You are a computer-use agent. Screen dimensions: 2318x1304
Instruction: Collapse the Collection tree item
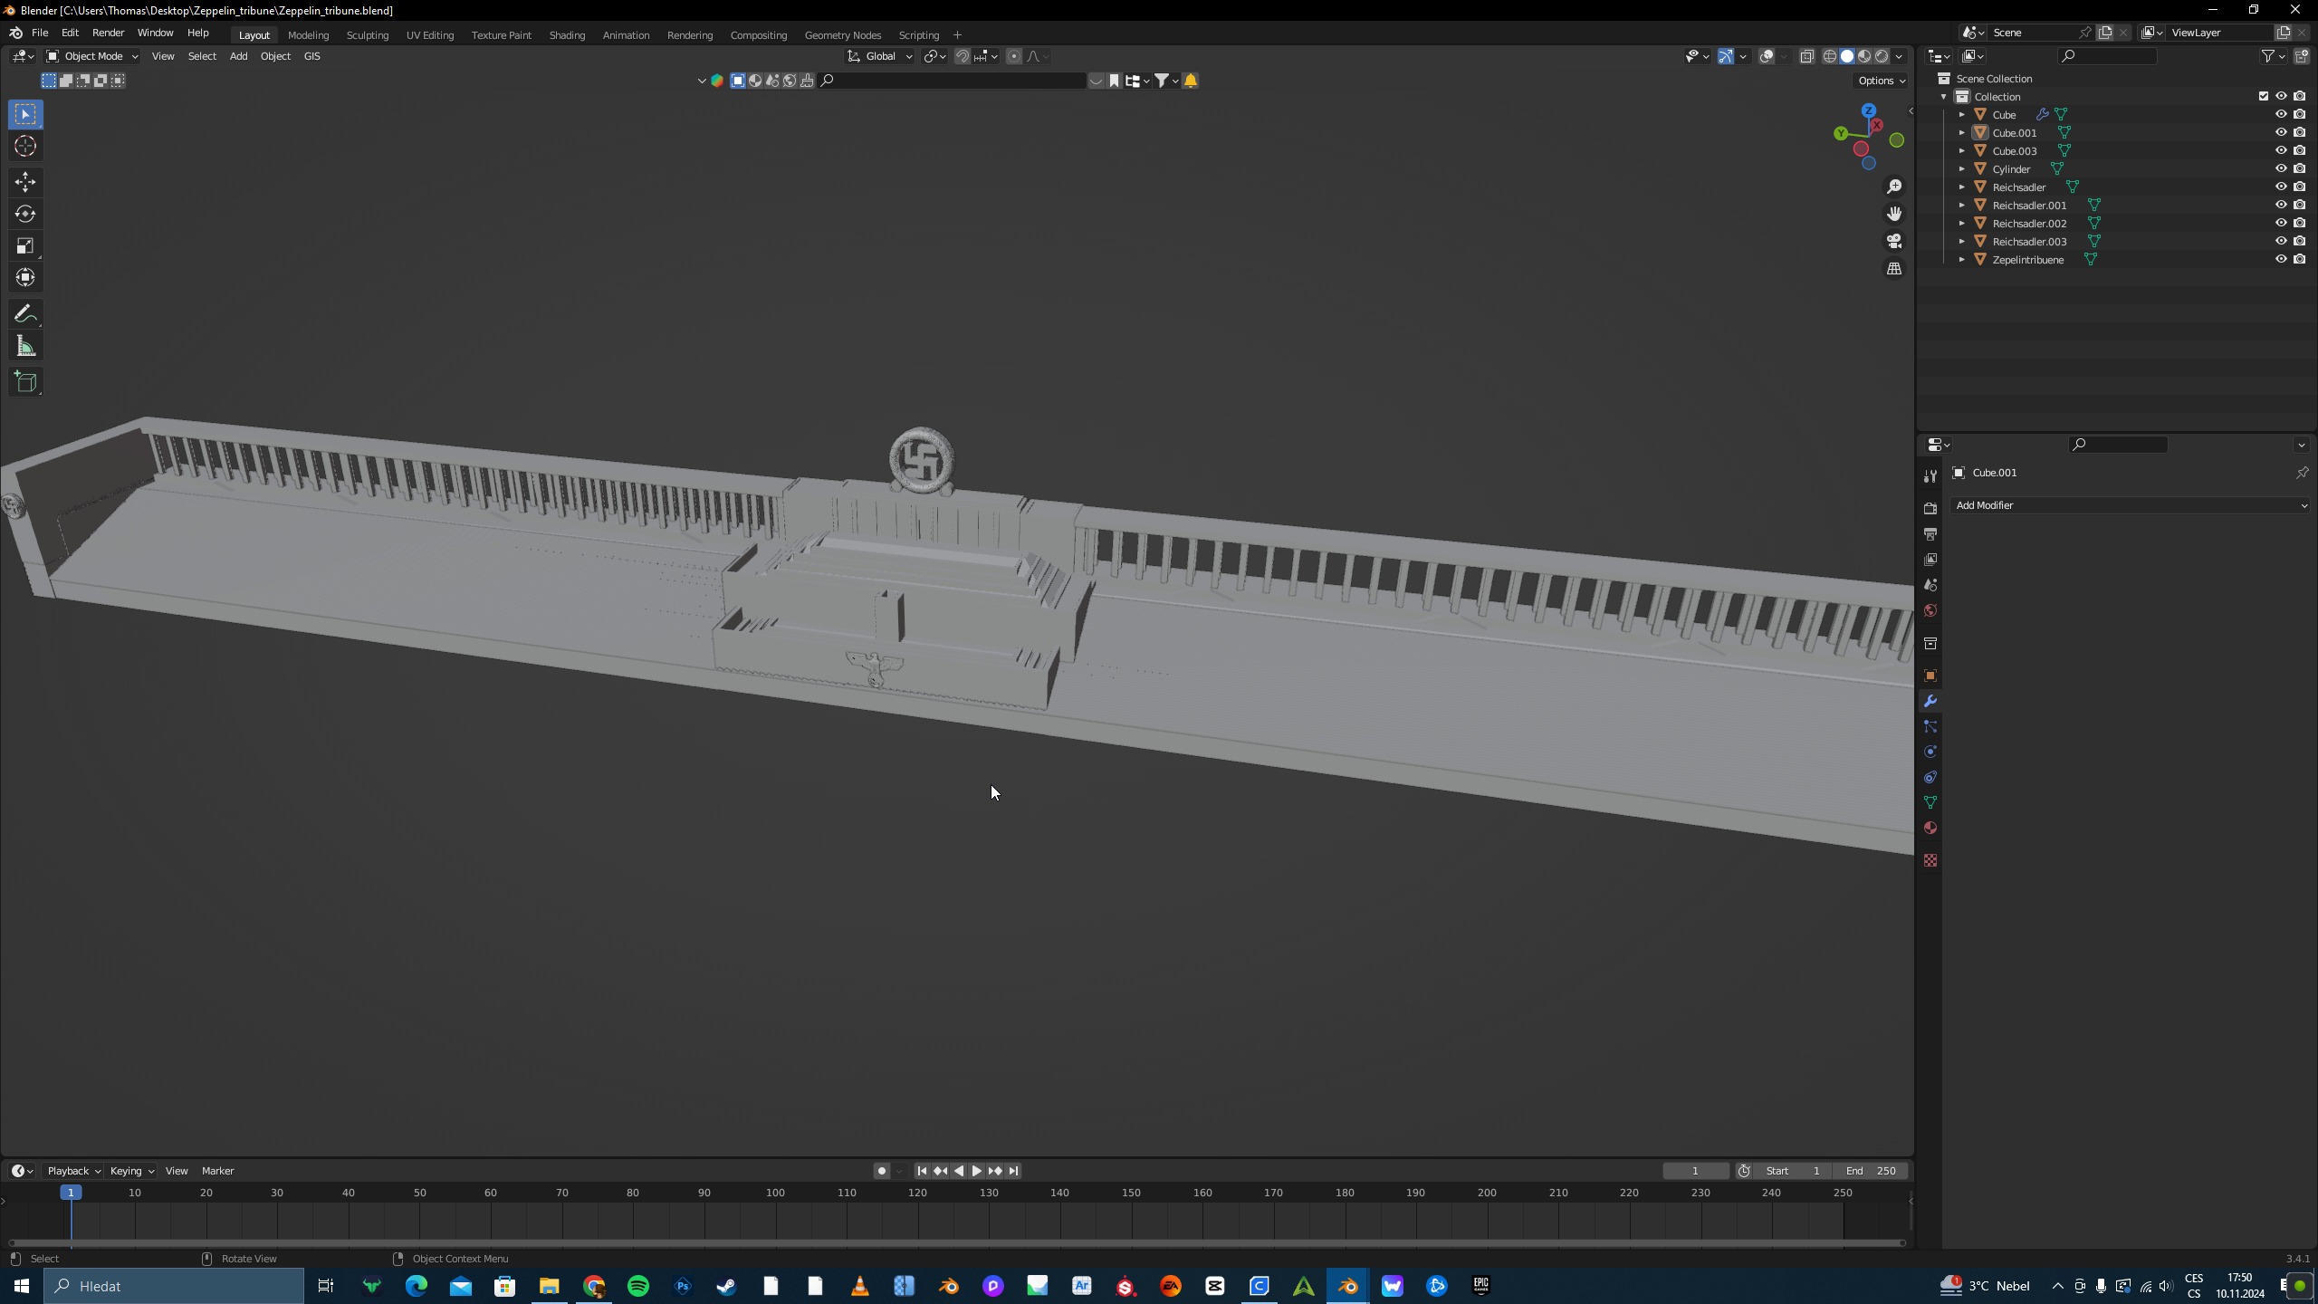1944,96
